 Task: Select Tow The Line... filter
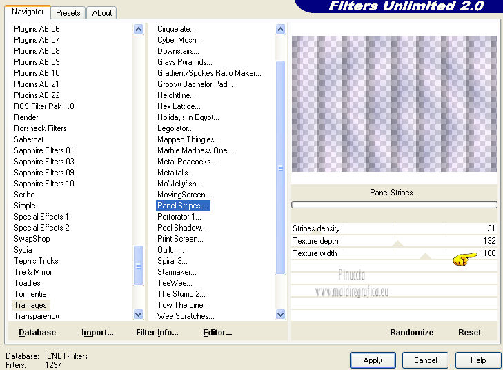(x=183, y=305)
